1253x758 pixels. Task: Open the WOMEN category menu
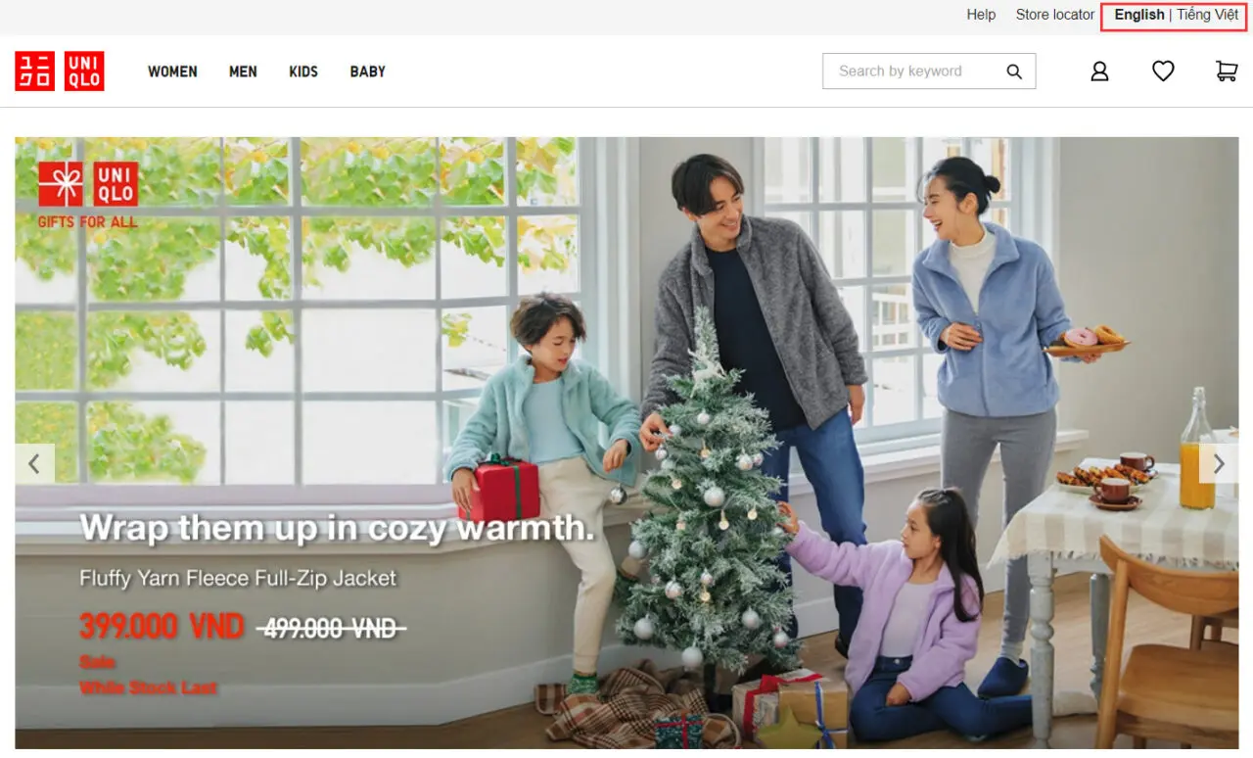(x=172, y=71)
